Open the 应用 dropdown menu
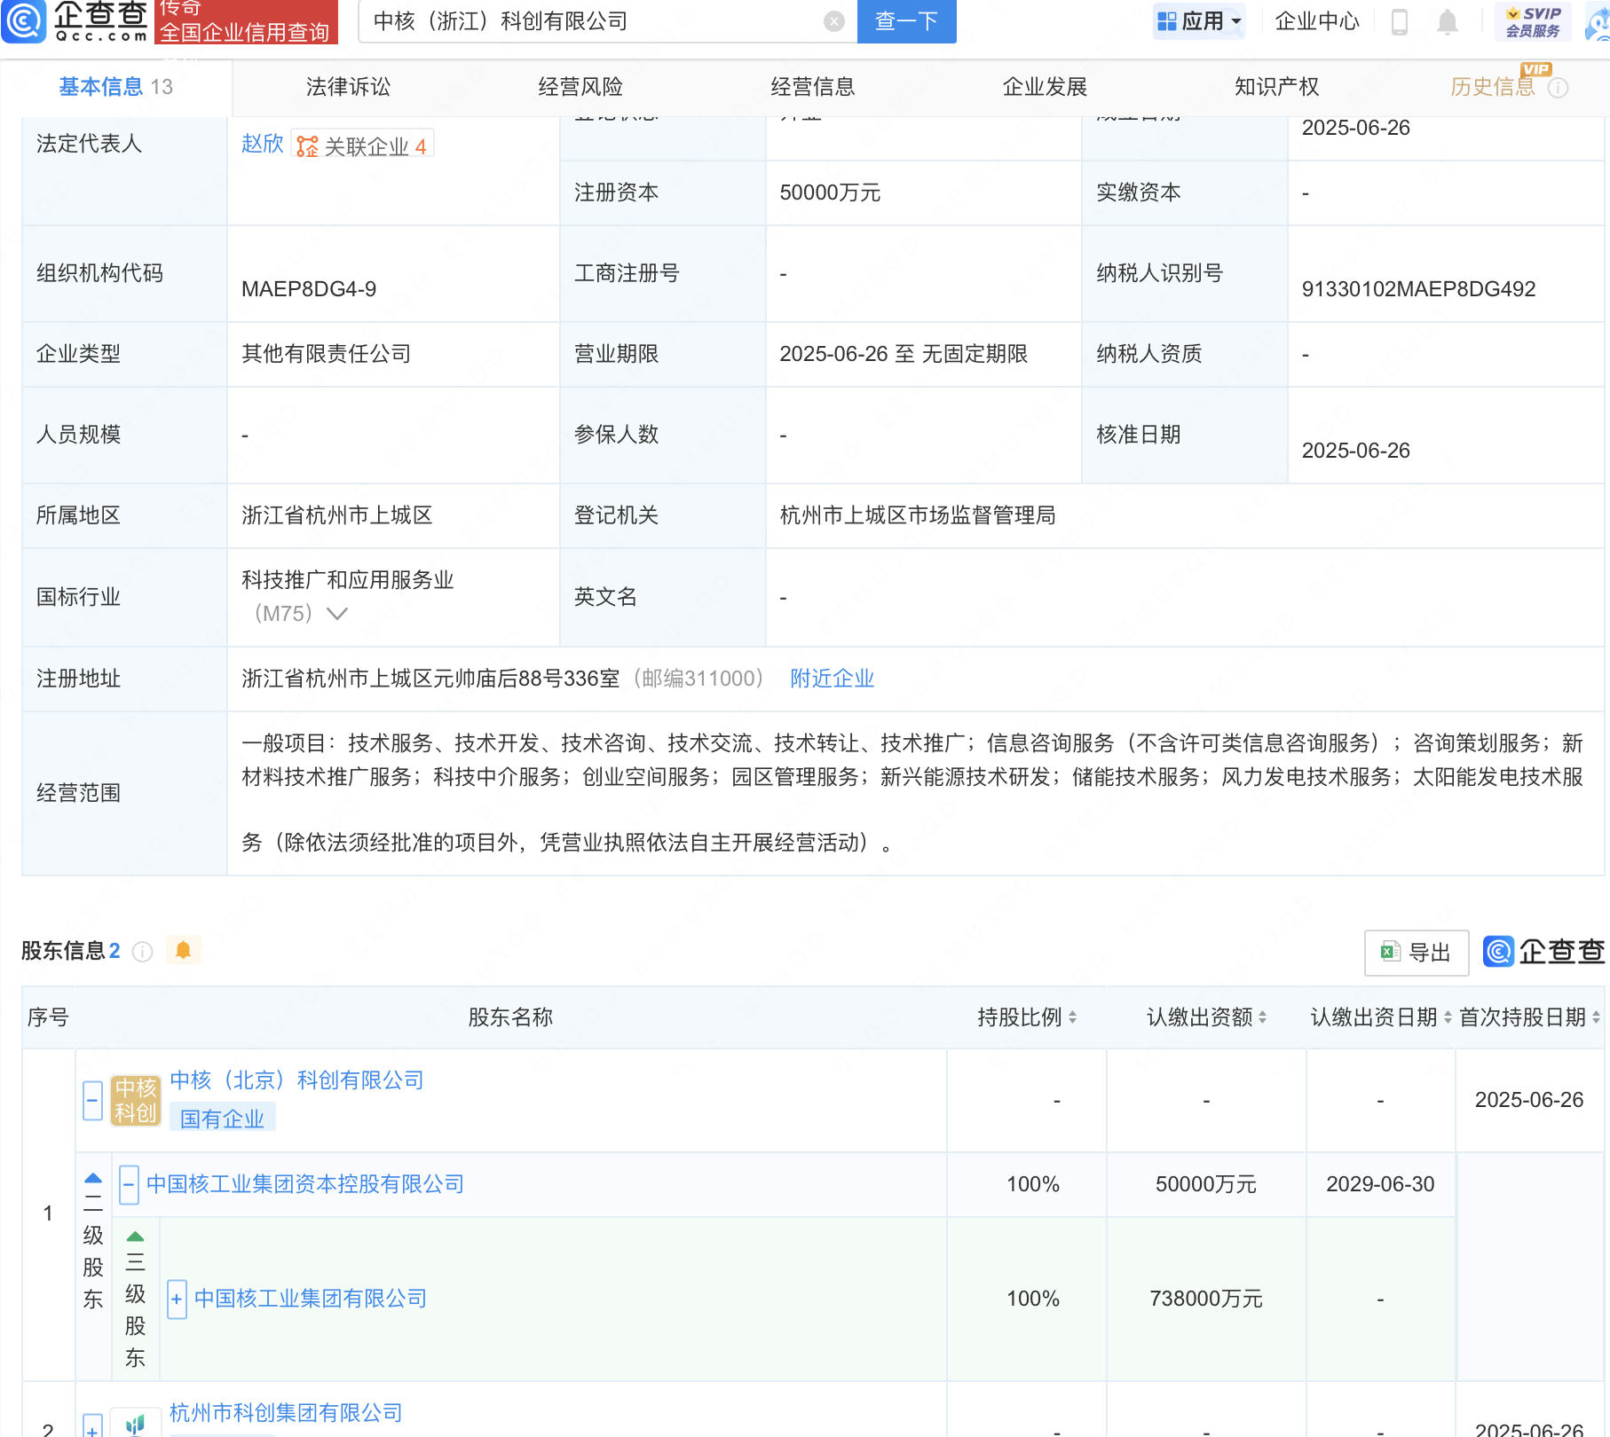 pyautogui.click(x=1199, y=21)
